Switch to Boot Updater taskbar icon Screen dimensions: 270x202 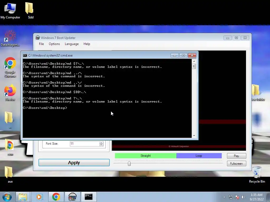point(72,197)
